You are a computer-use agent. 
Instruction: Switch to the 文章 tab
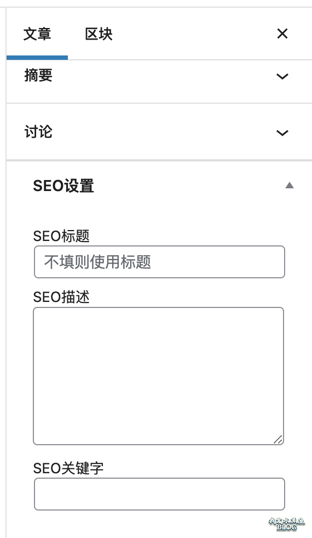tap(37, 34)
